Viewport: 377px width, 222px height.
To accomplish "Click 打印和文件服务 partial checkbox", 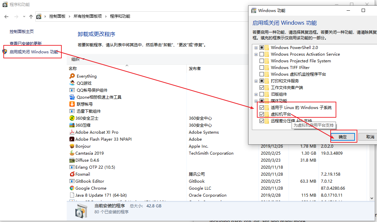I will [262, 81].
